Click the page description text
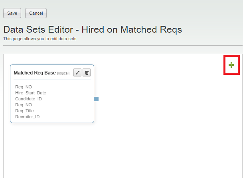The width and height of the screenshot is (243, 178). tap(40, 39)
